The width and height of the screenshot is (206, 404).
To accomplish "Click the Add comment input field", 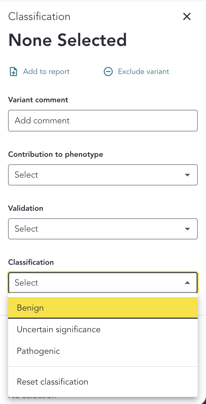I will [103, 121].
